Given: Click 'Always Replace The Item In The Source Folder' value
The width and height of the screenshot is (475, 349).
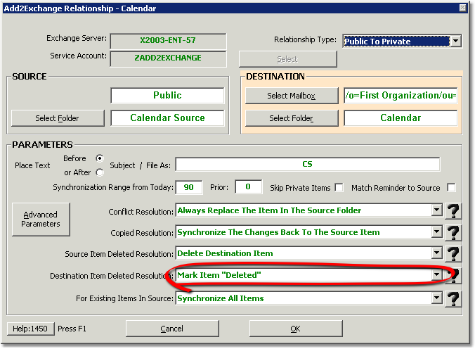Looking at the screenshot, I should tap(269, 210).
